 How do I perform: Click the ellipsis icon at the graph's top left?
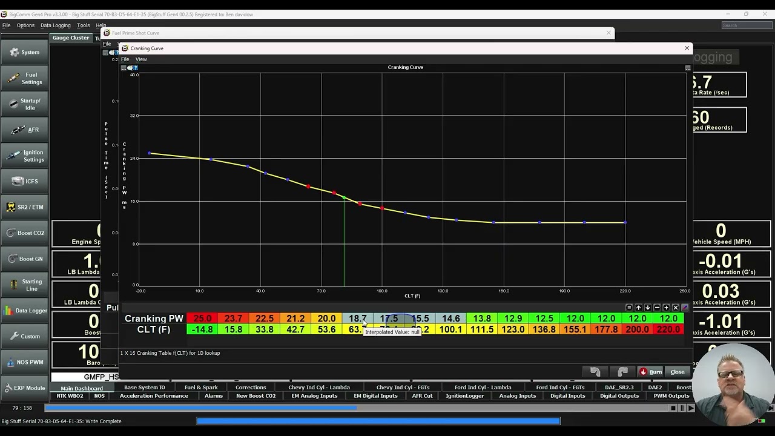(124, 68)
